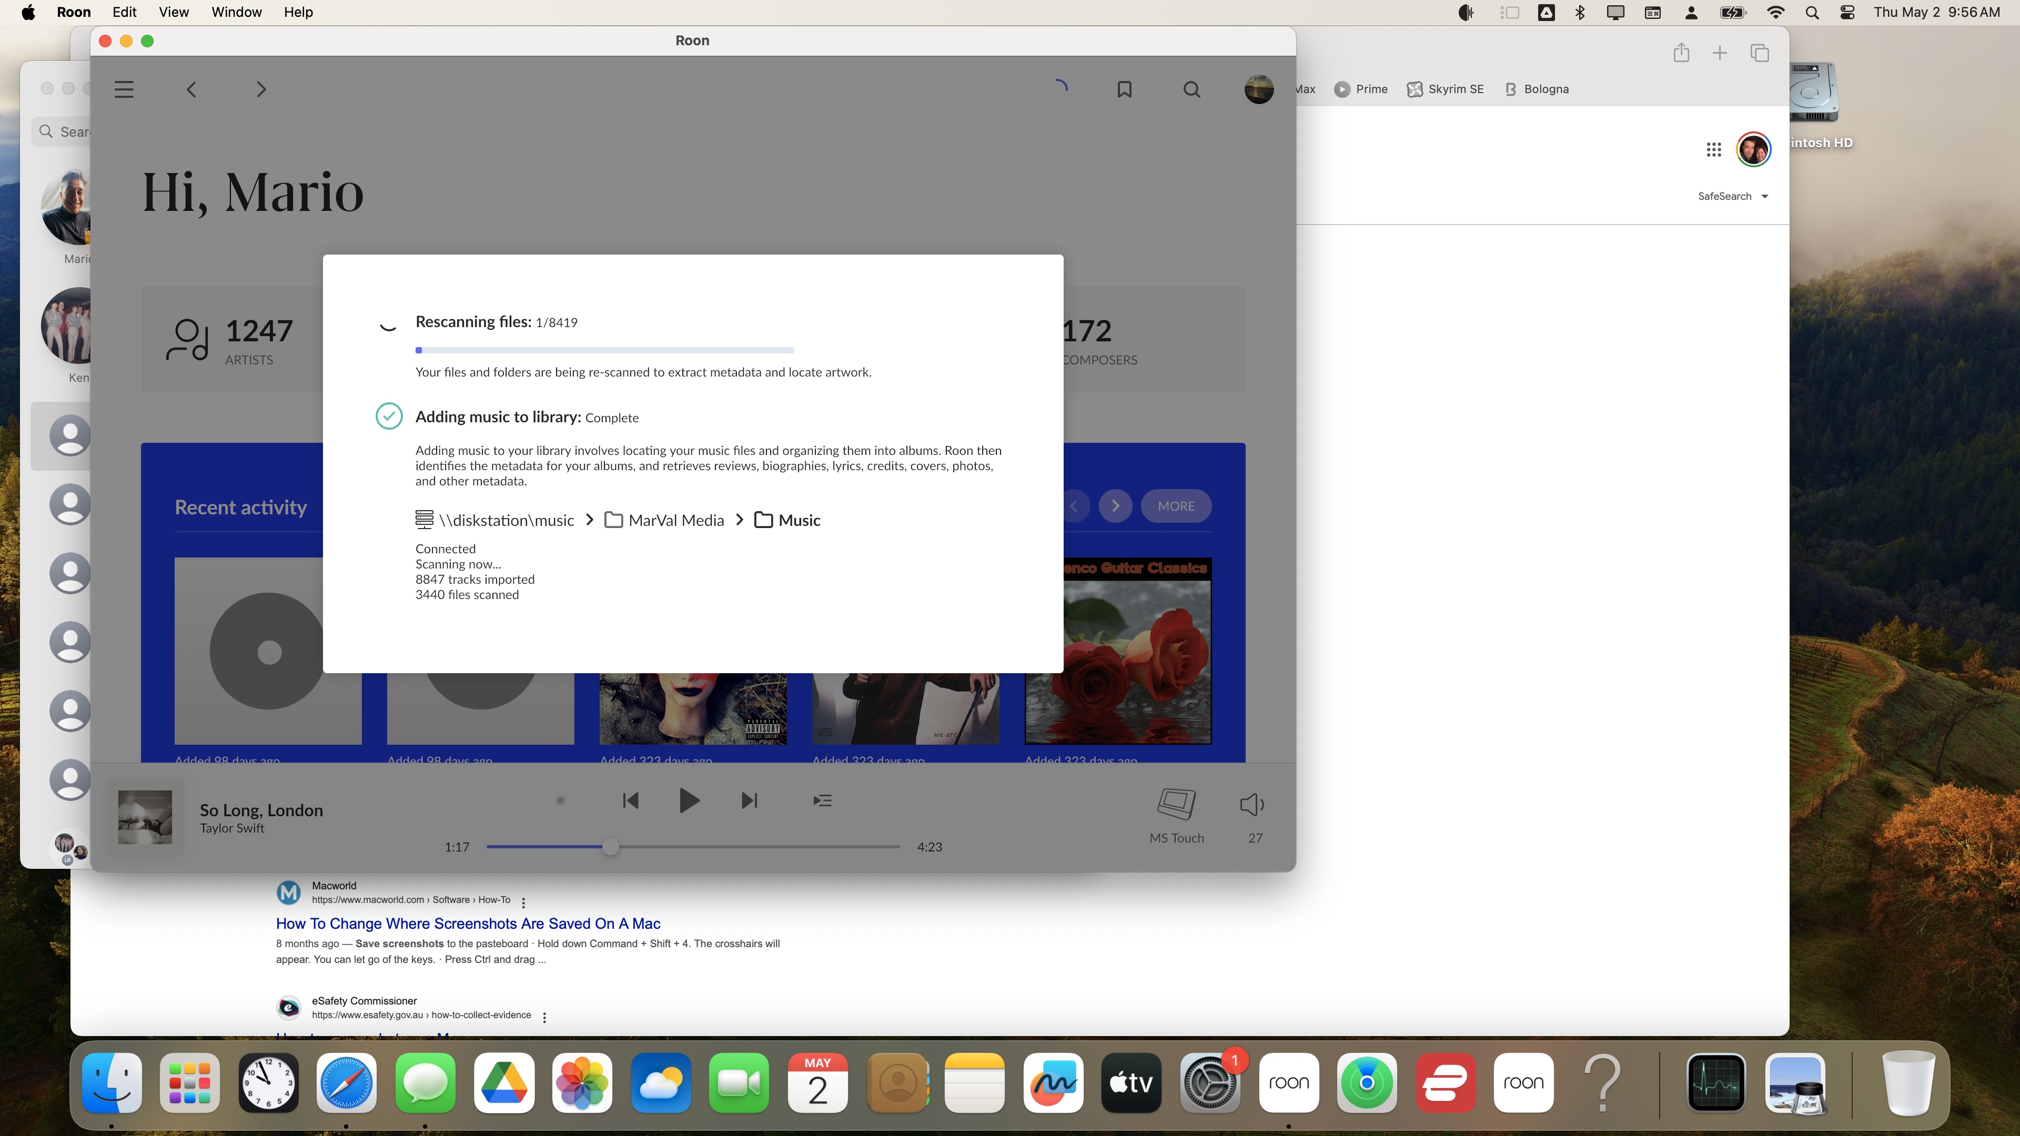
Task: Open options dots beside Macworld result
Action: [523, 902]
